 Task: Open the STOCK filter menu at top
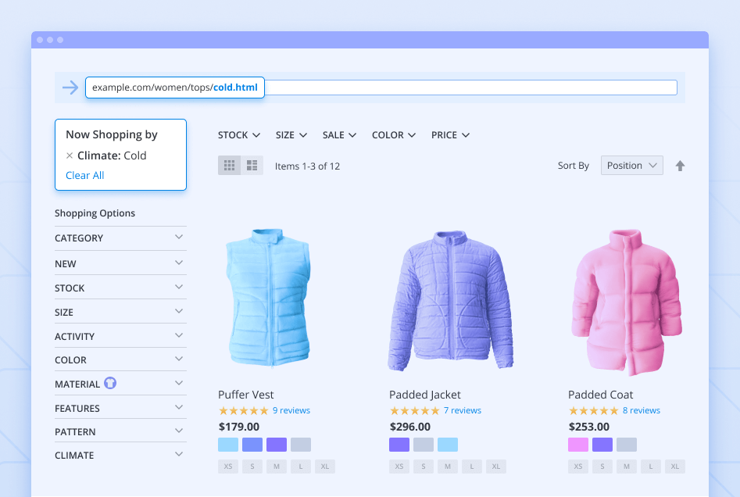click(238, 135)
